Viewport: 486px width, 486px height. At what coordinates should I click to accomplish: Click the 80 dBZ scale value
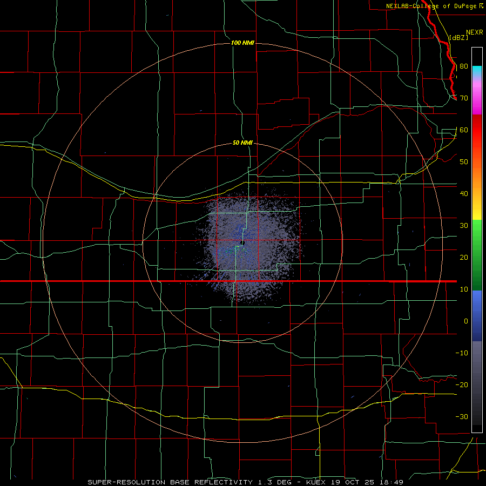(464, 66)
